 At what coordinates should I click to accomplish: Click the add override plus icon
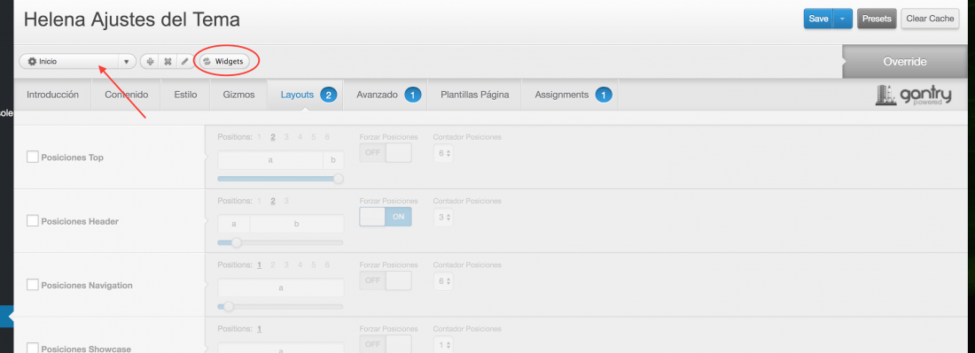coord(150,61)
